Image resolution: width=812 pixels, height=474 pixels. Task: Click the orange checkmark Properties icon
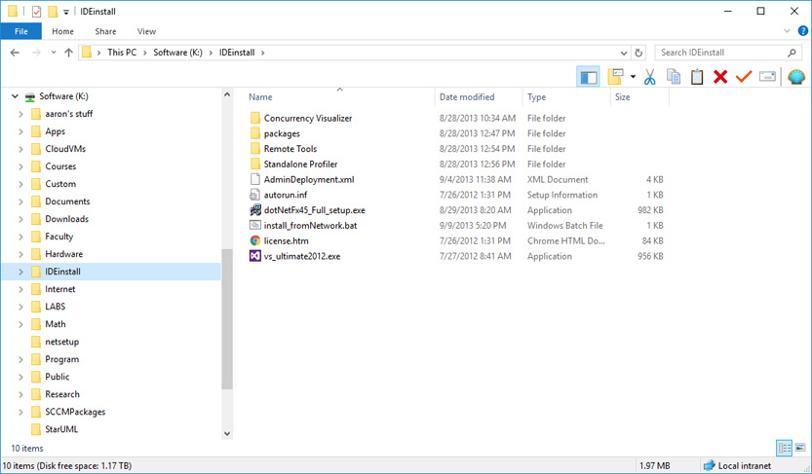click(744, 77)
